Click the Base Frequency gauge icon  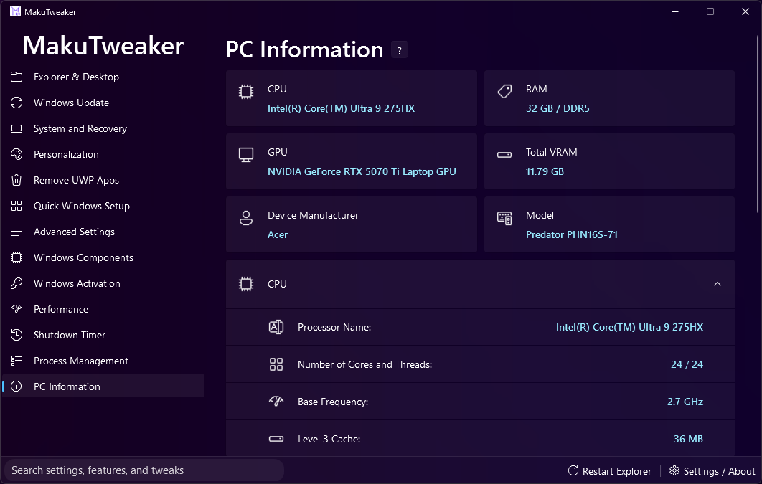[x=276, y=402]
